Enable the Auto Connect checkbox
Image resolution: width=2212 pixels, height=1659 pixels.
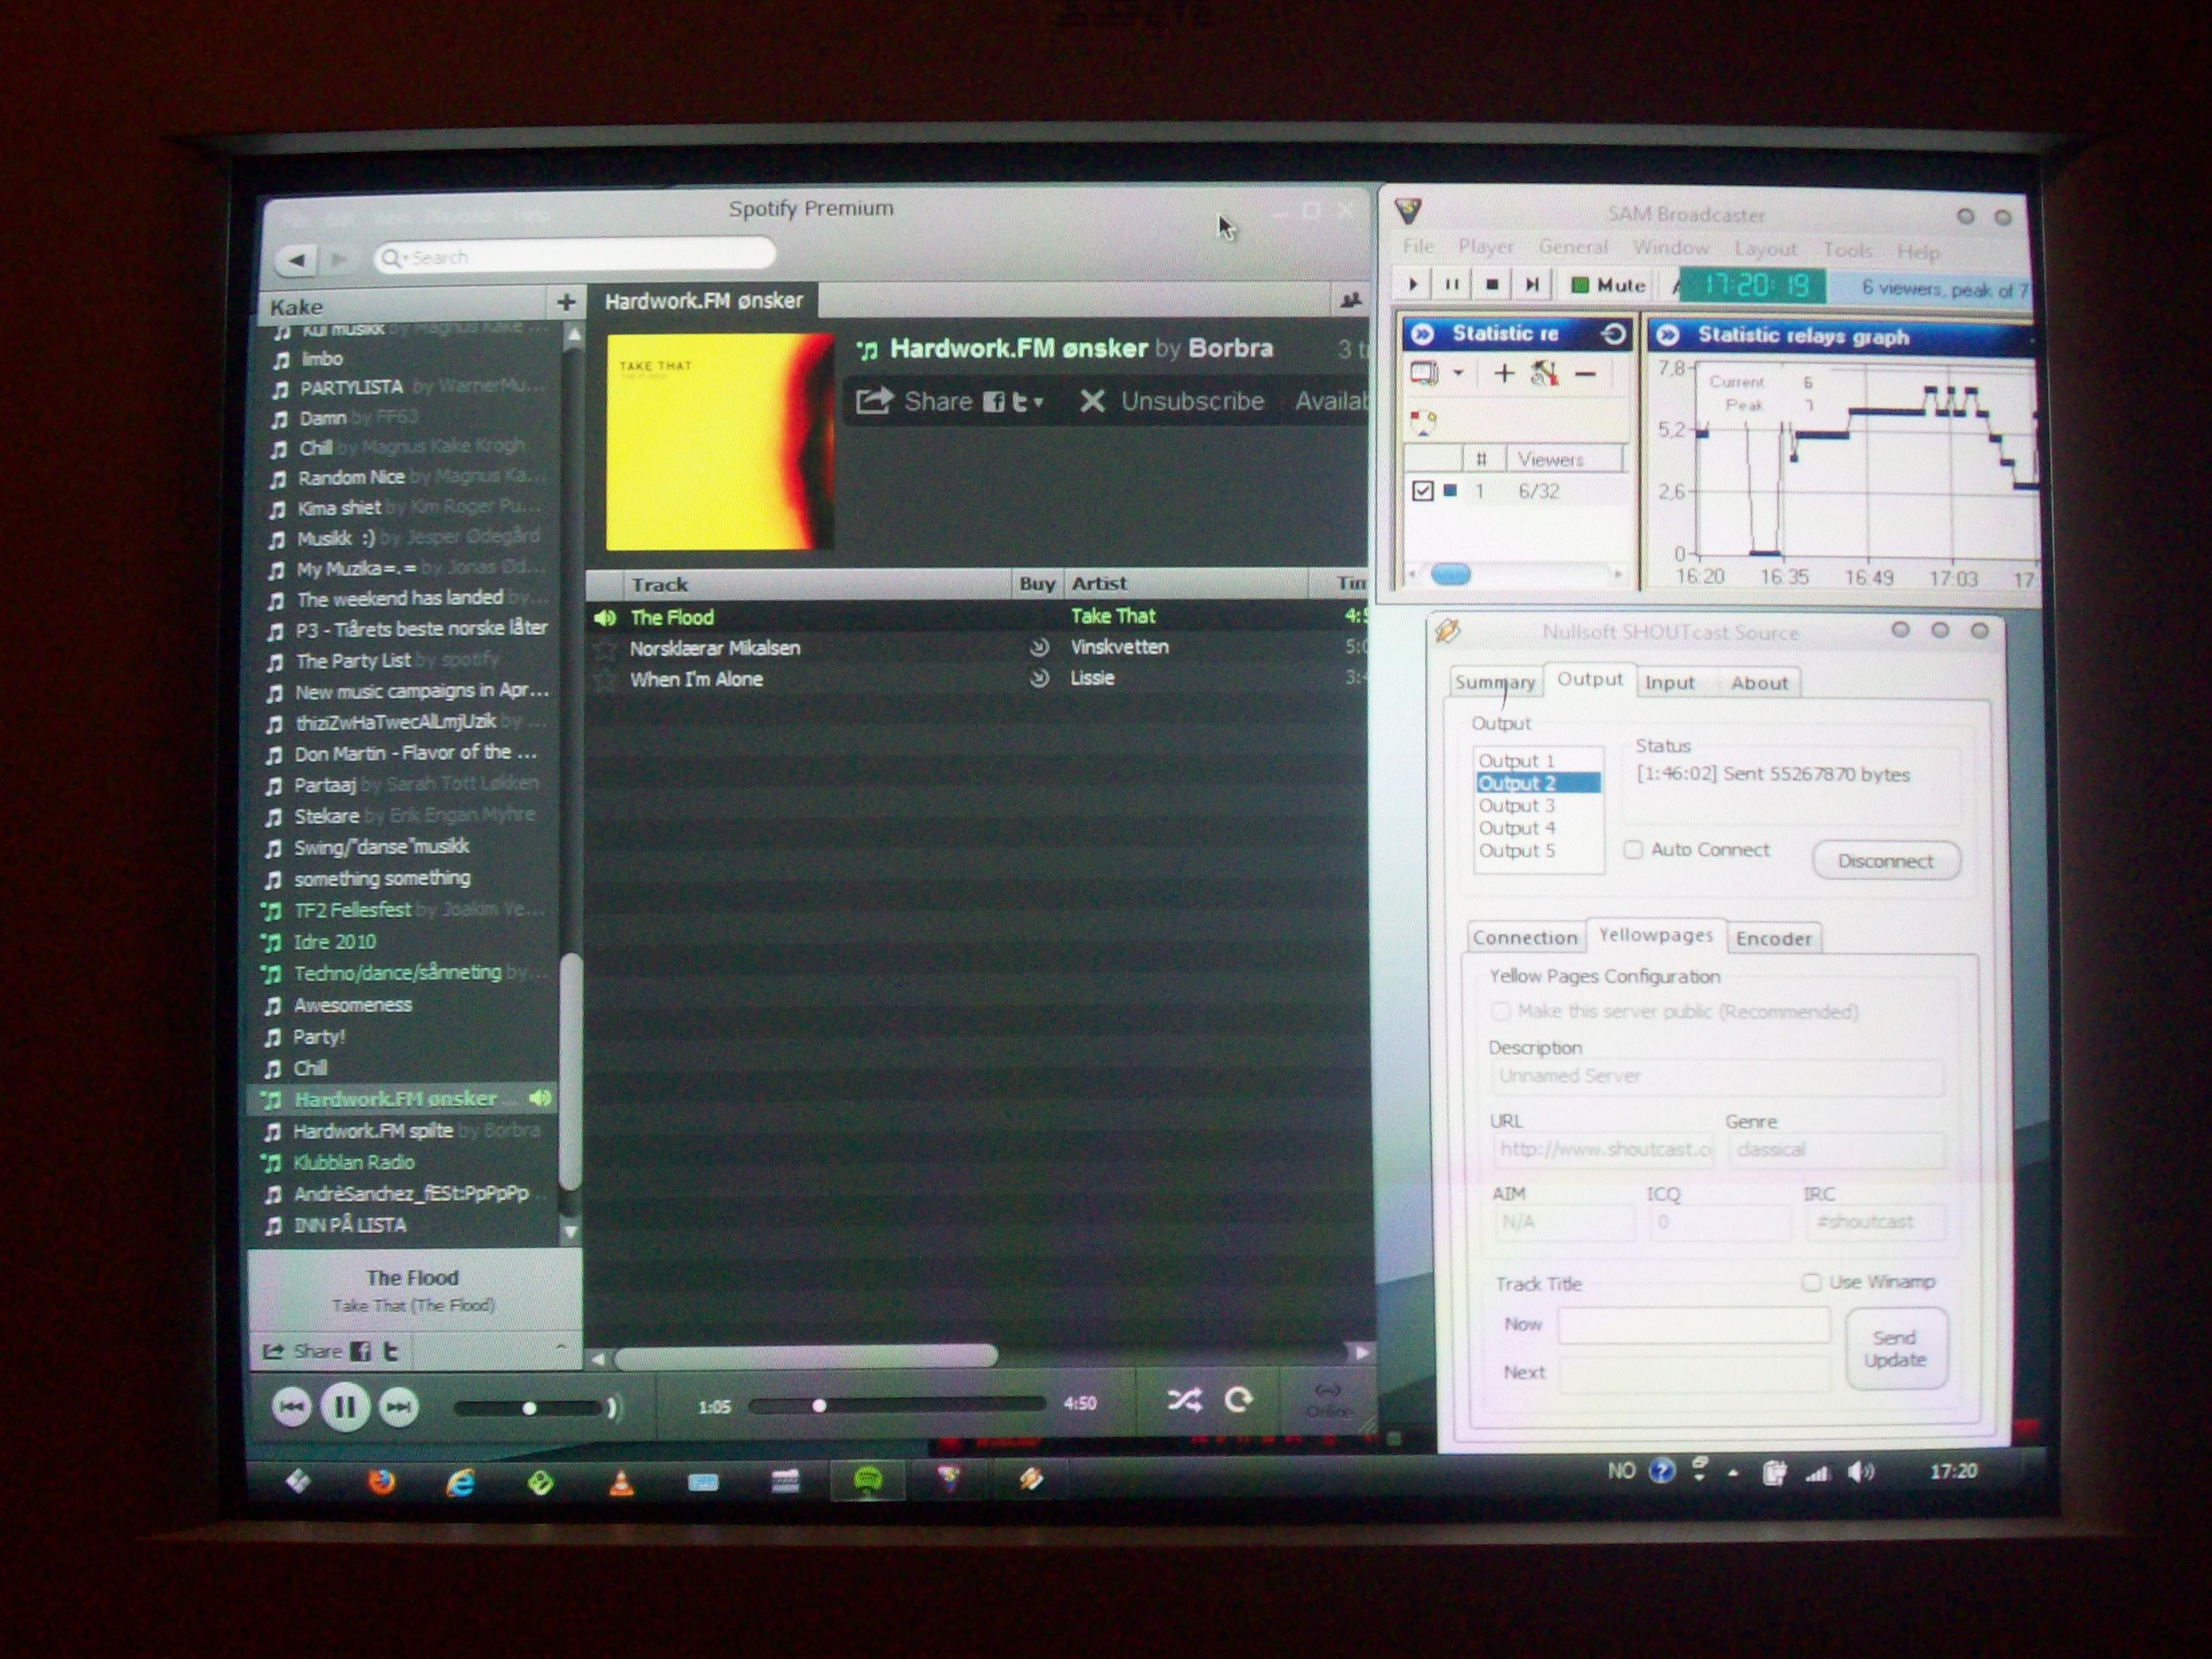[1633, 850]
